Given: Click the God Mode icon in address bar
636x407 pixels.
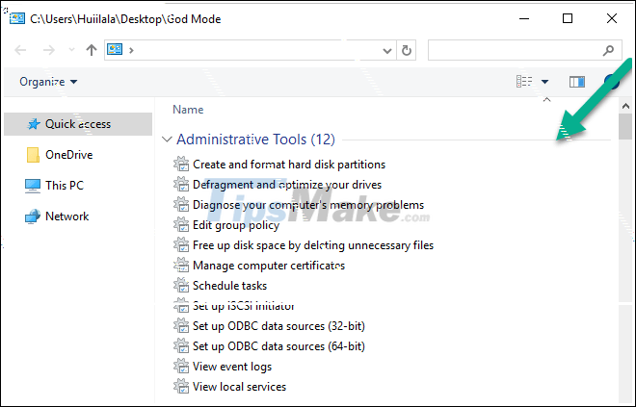Looking at the screenshot, I should pyautogui.click(x=115, y=50).
